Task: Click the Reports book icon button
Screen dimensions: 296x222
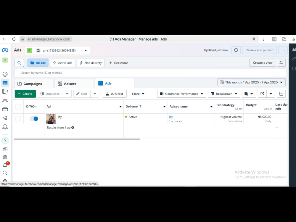Action: tap(249, 94)
